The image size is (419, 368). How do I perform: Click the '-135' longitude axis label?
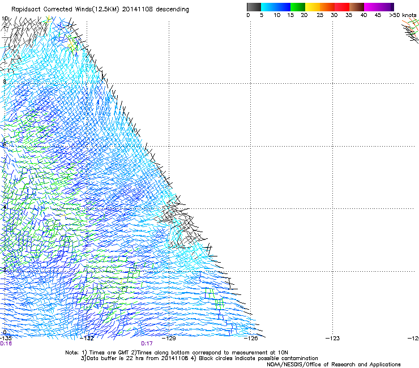(x=6, y=339)
